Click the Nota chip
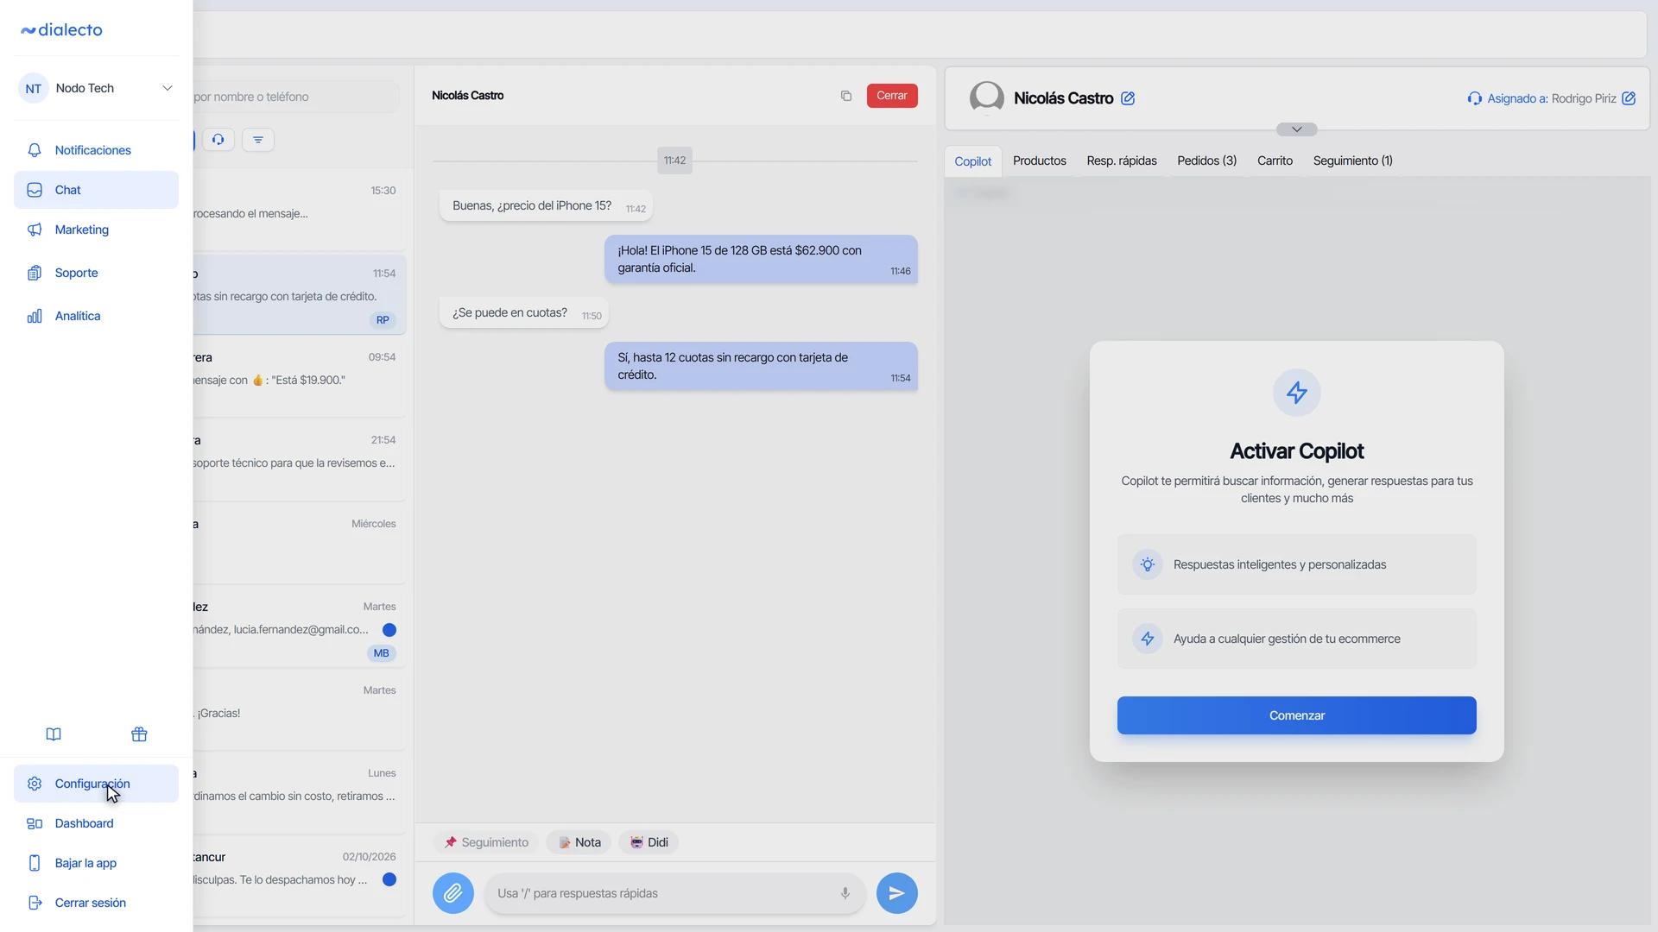 coord(579,842)
